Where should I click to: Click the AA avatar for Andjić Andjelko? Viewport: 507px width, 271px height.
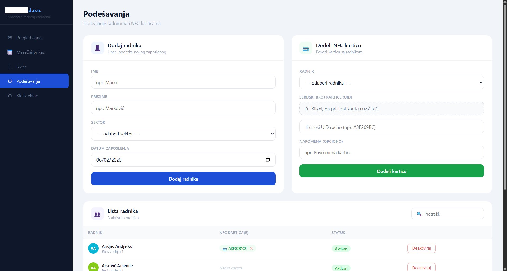[x=93, y=248]
